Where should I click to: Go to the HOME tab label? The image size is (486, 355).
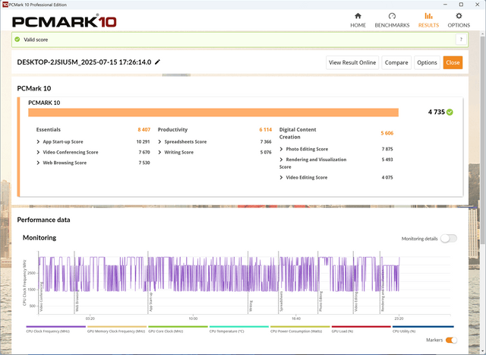[358, 25]
